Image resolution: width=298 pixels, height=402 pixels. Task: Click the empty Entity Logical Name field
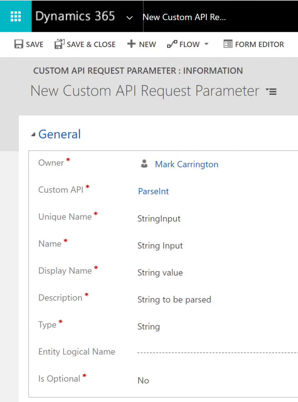pyautogui.click(x=216, y=352)
